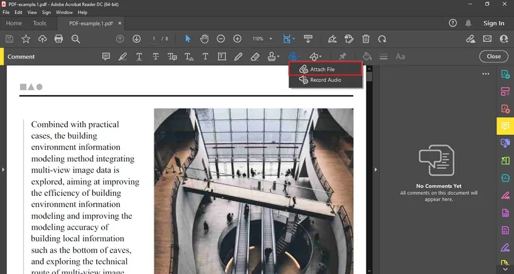The width and height of the screenshot is (514, 274).
Task: Select the strikethrough text tool
Action: point(156,56)
